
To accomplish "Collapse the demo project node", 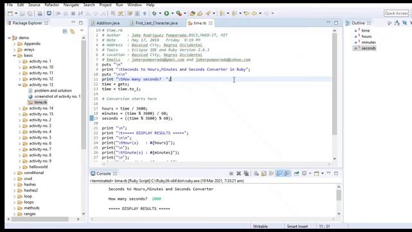I will (10, 38).
